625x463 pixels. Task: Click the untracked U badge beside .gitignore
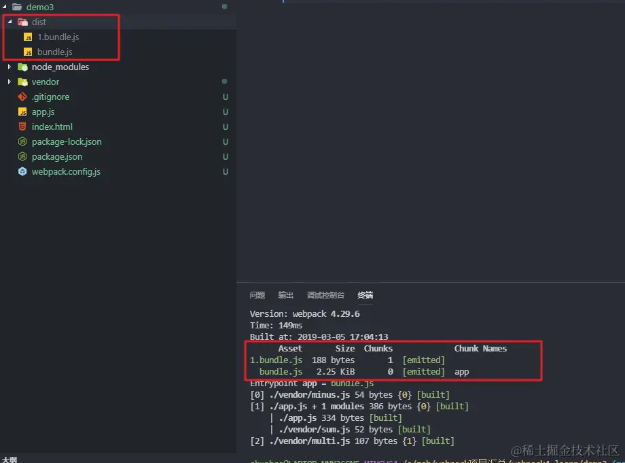226,97
